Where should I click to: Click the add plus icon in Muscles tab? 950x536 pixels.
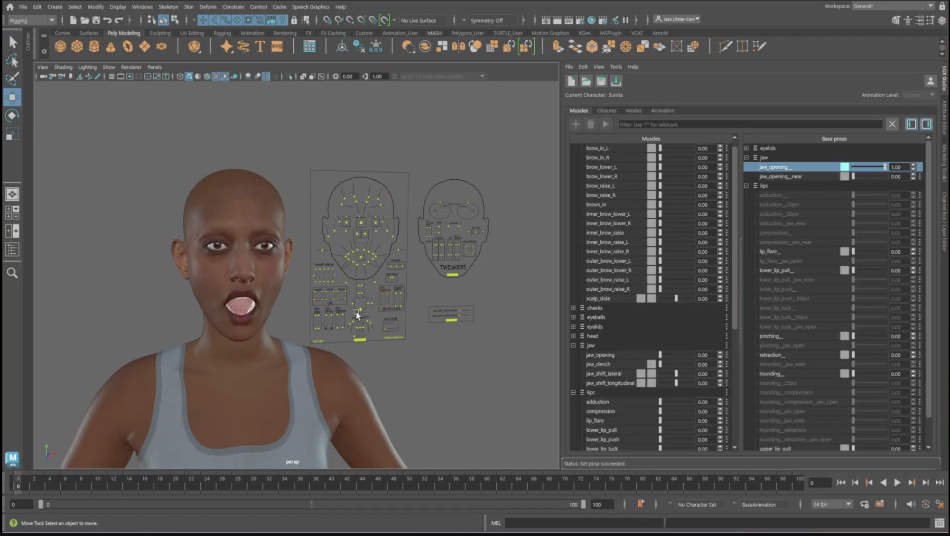(x=576, y=124)
